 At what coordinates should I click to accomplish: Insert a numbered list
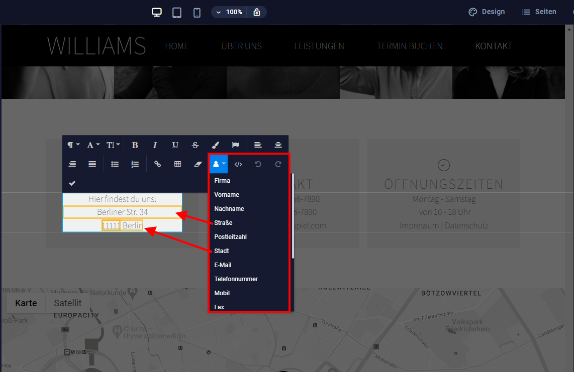135,164
